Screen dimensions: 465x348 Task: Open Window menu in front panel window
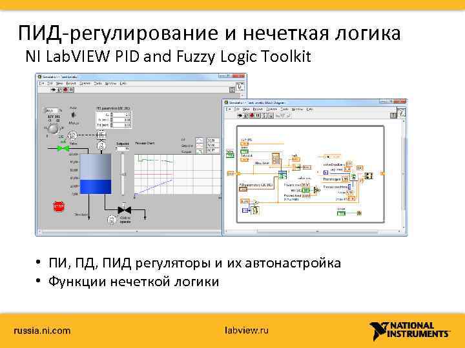pyautogui.click(x=110, y=83)
